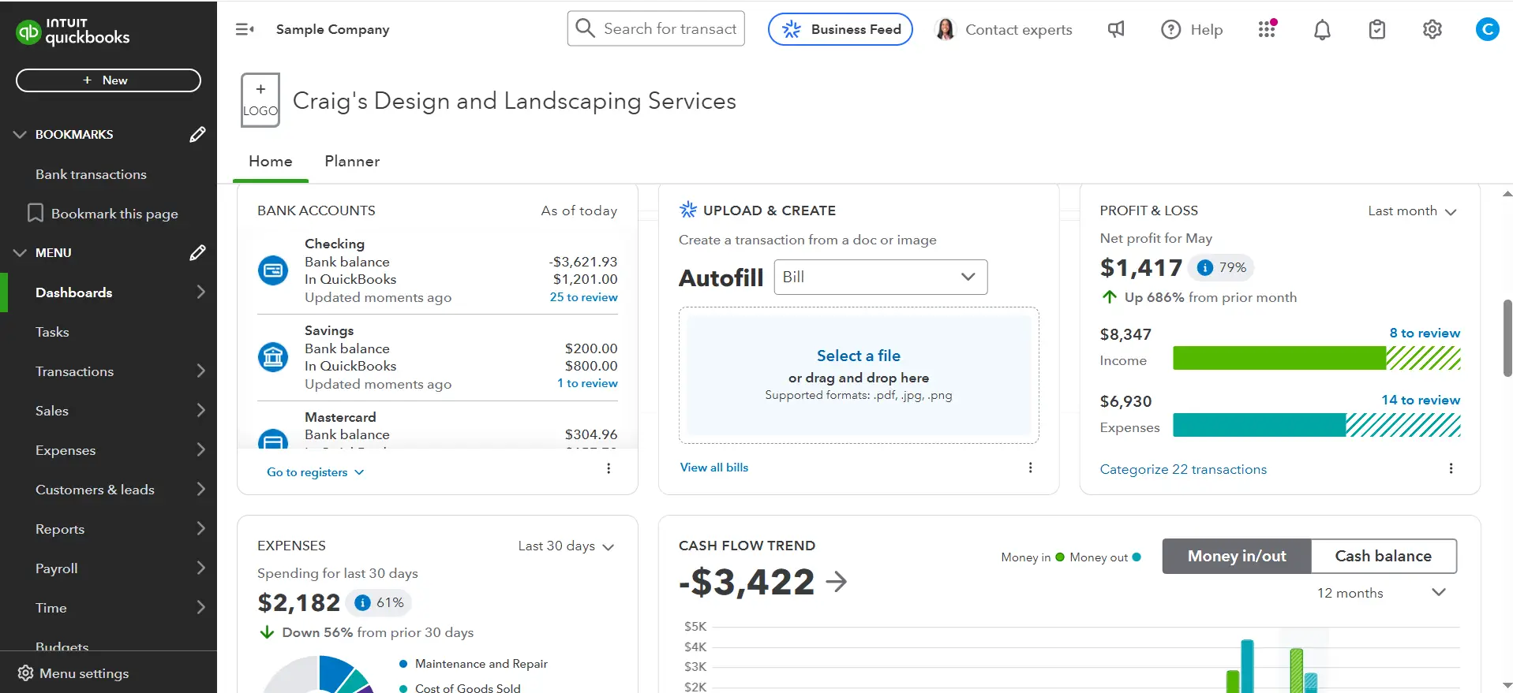Switch to the Planner tab
The height and width of the screenshot is (693, 1513).
point(352,161)
